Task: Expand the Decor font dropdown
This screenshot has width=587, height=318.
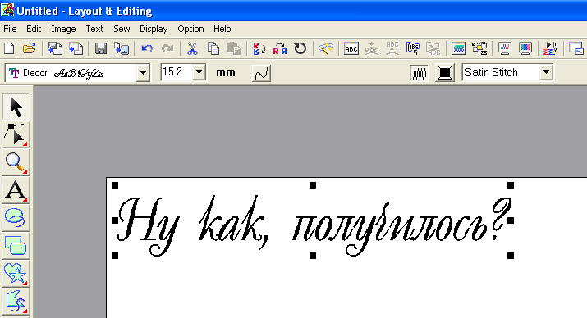Action: (143, 73)
